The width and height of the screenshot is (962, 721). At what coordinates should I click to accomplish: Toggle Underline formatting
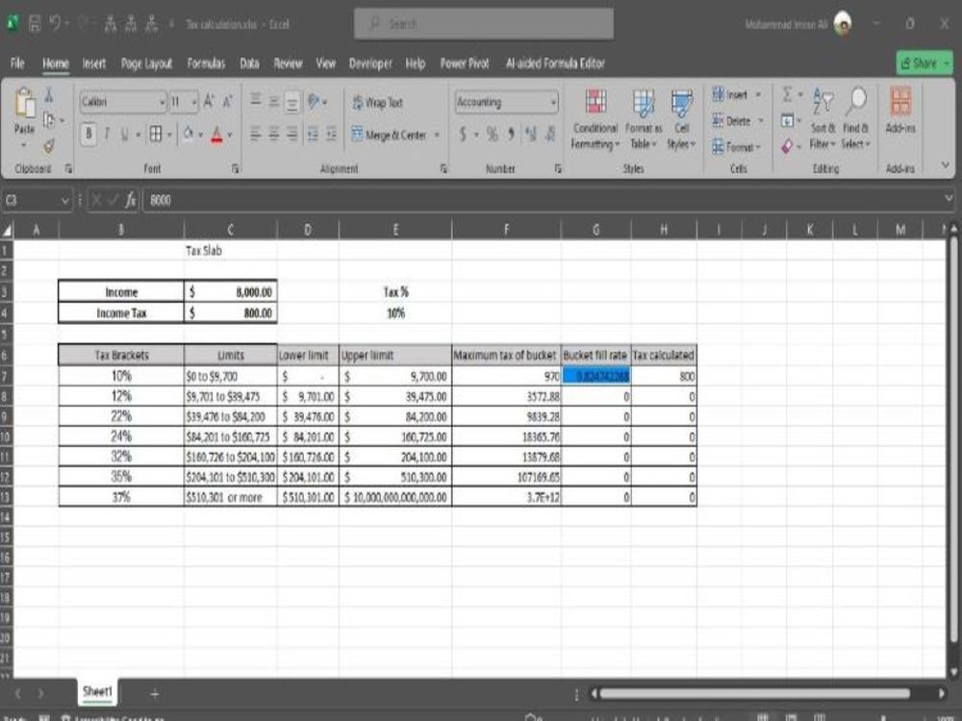point(124,134)
